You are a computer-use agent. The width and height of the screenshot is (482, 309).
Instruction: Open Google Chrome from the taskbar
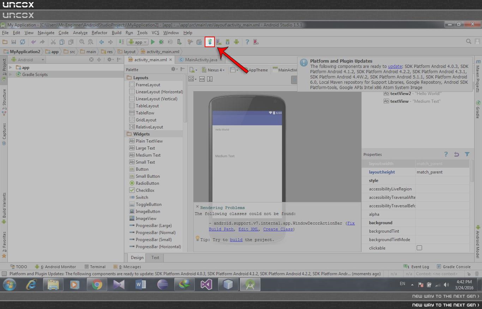[x=97, y=284]
